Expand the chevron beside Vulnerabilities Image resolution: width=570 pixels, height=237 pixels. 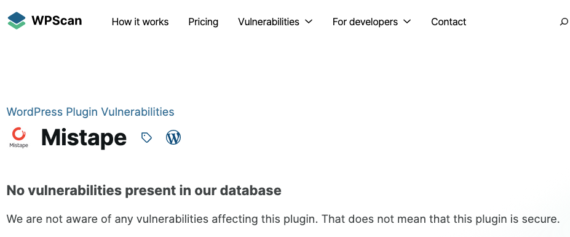(308, 22)
